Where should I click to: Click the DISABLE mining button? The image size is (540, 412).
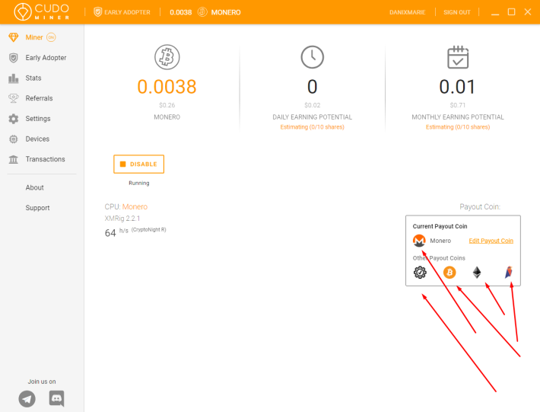(138, 164)
